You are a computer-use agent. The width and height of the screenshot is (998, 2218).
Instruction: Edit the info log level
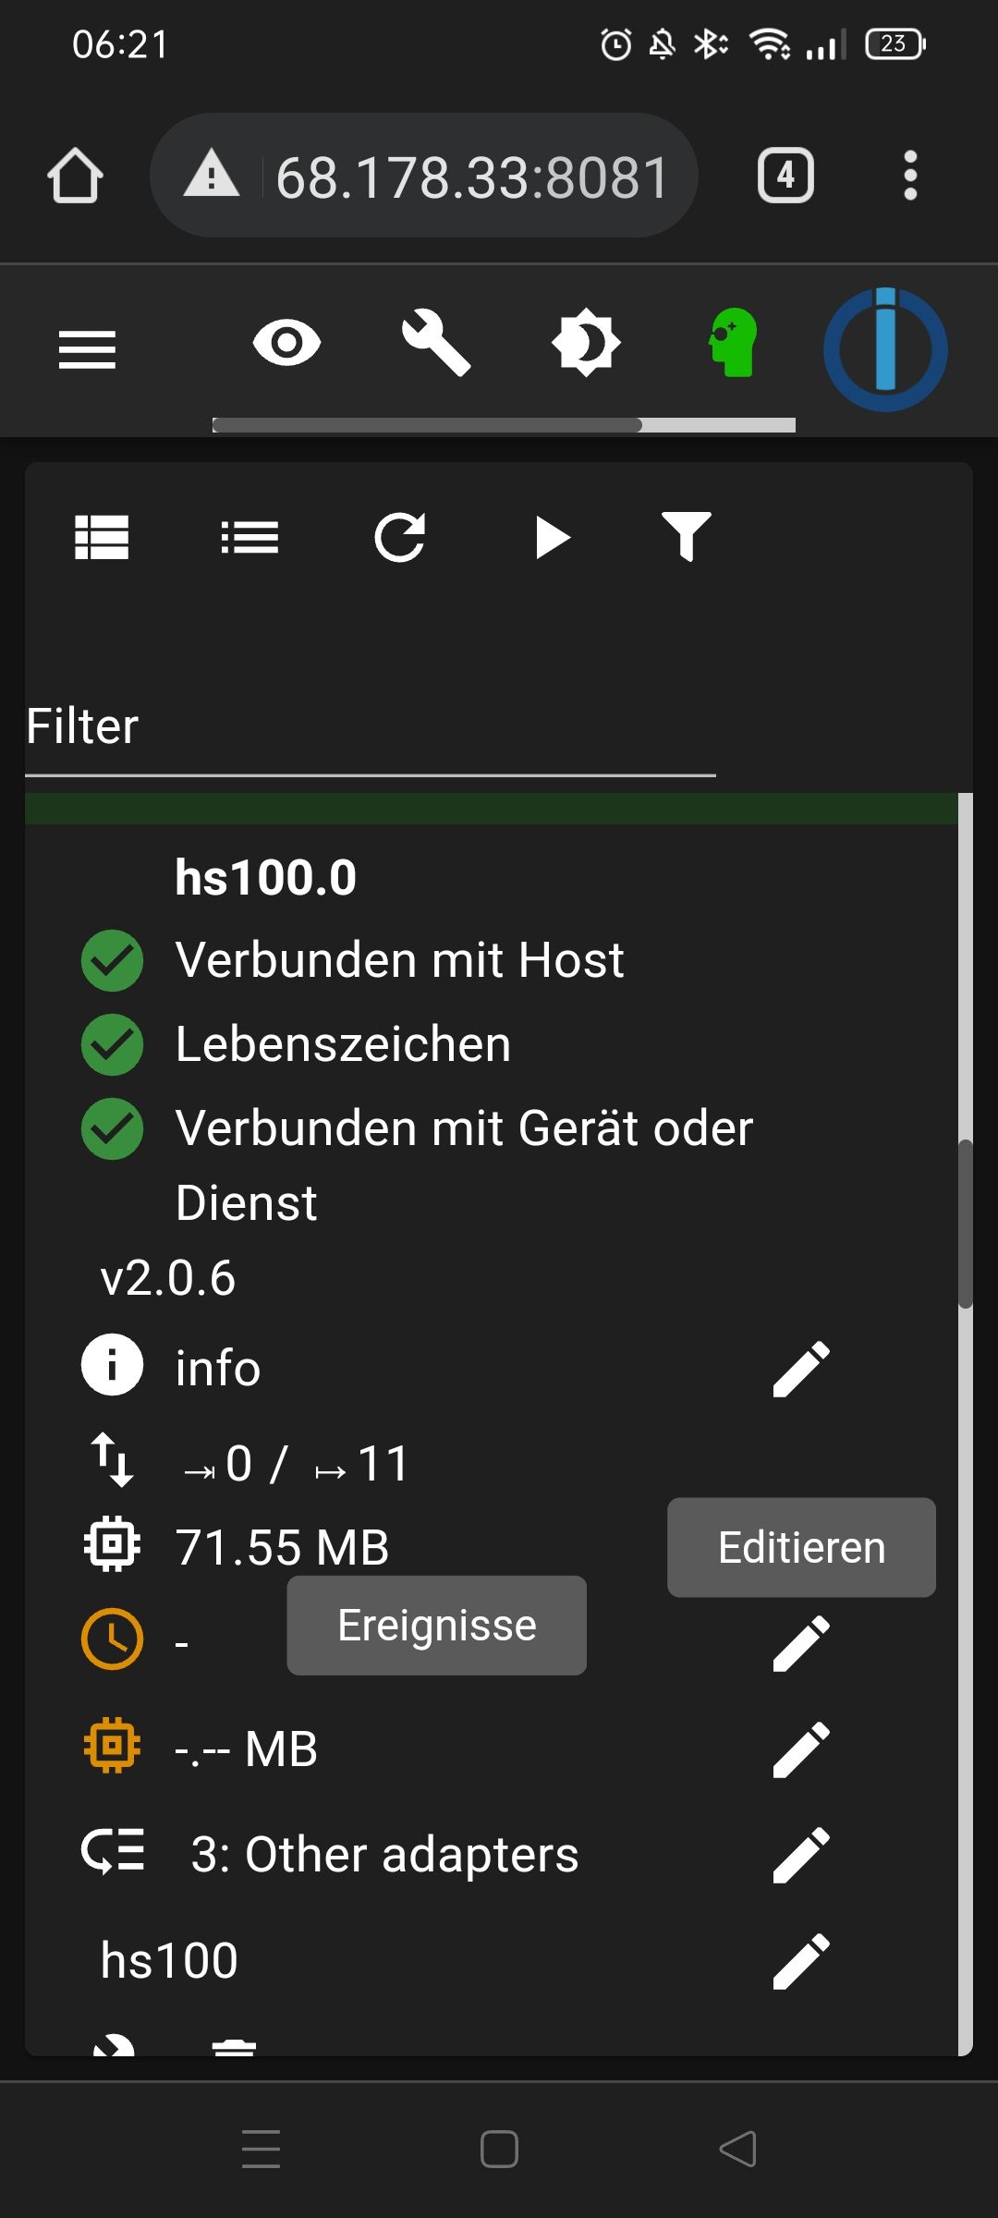[801, 1369]
